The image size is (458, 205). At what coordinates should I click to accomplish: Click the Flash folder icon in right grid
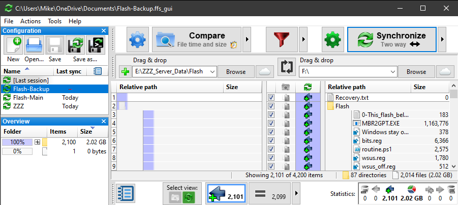330,106
